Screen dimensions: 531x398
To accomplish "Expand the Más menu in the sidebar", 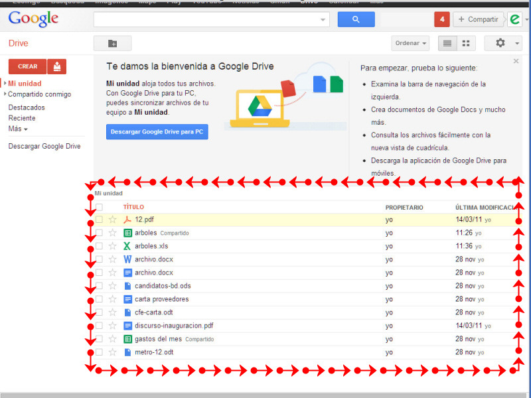I will (x=18, y=129).
